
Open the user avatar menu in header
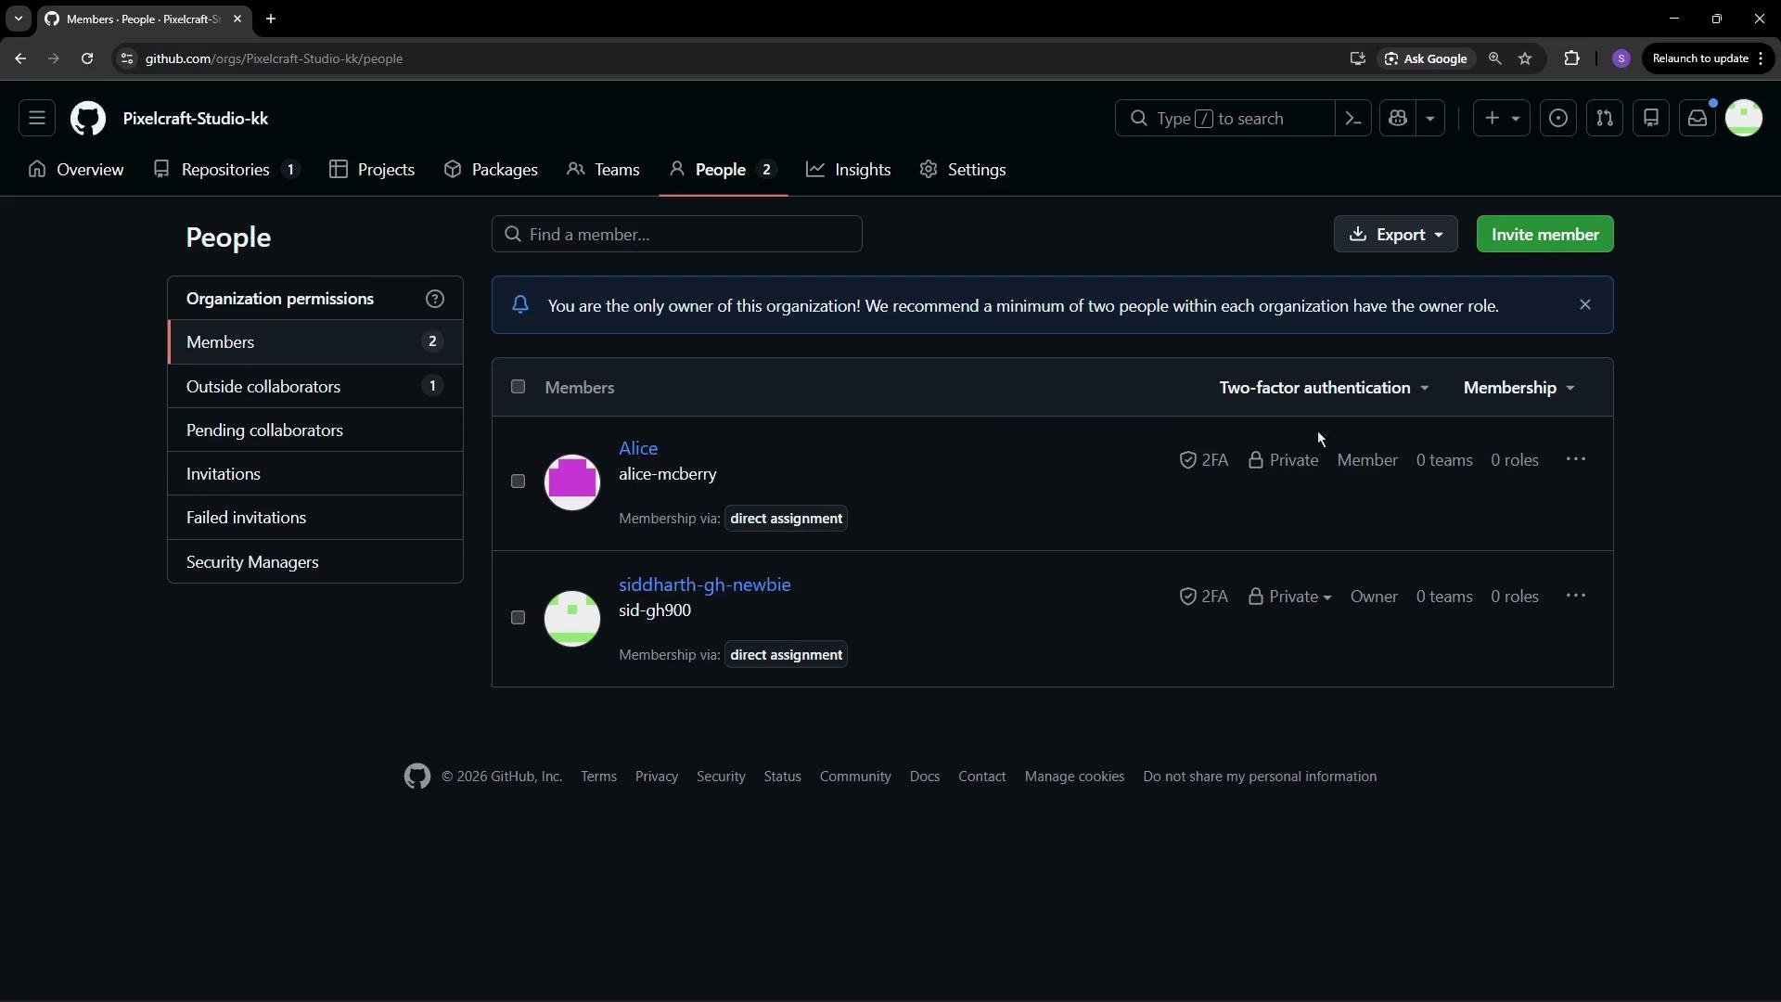coord(1744,119)
